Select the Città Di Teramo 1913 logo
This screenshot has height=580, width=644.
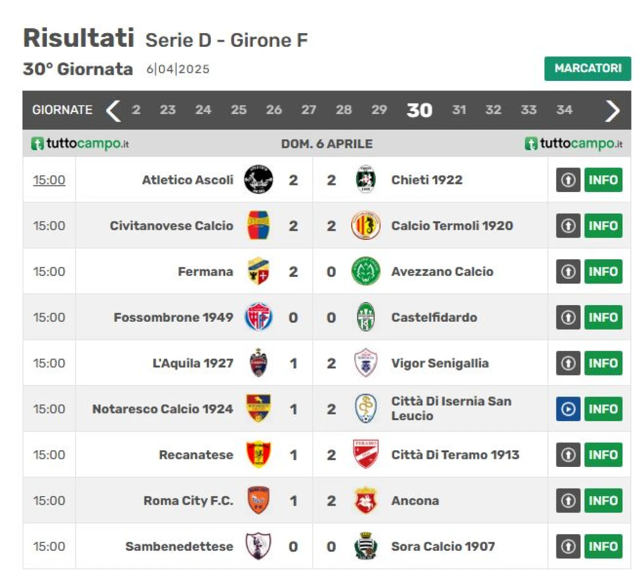click(365, 454)
